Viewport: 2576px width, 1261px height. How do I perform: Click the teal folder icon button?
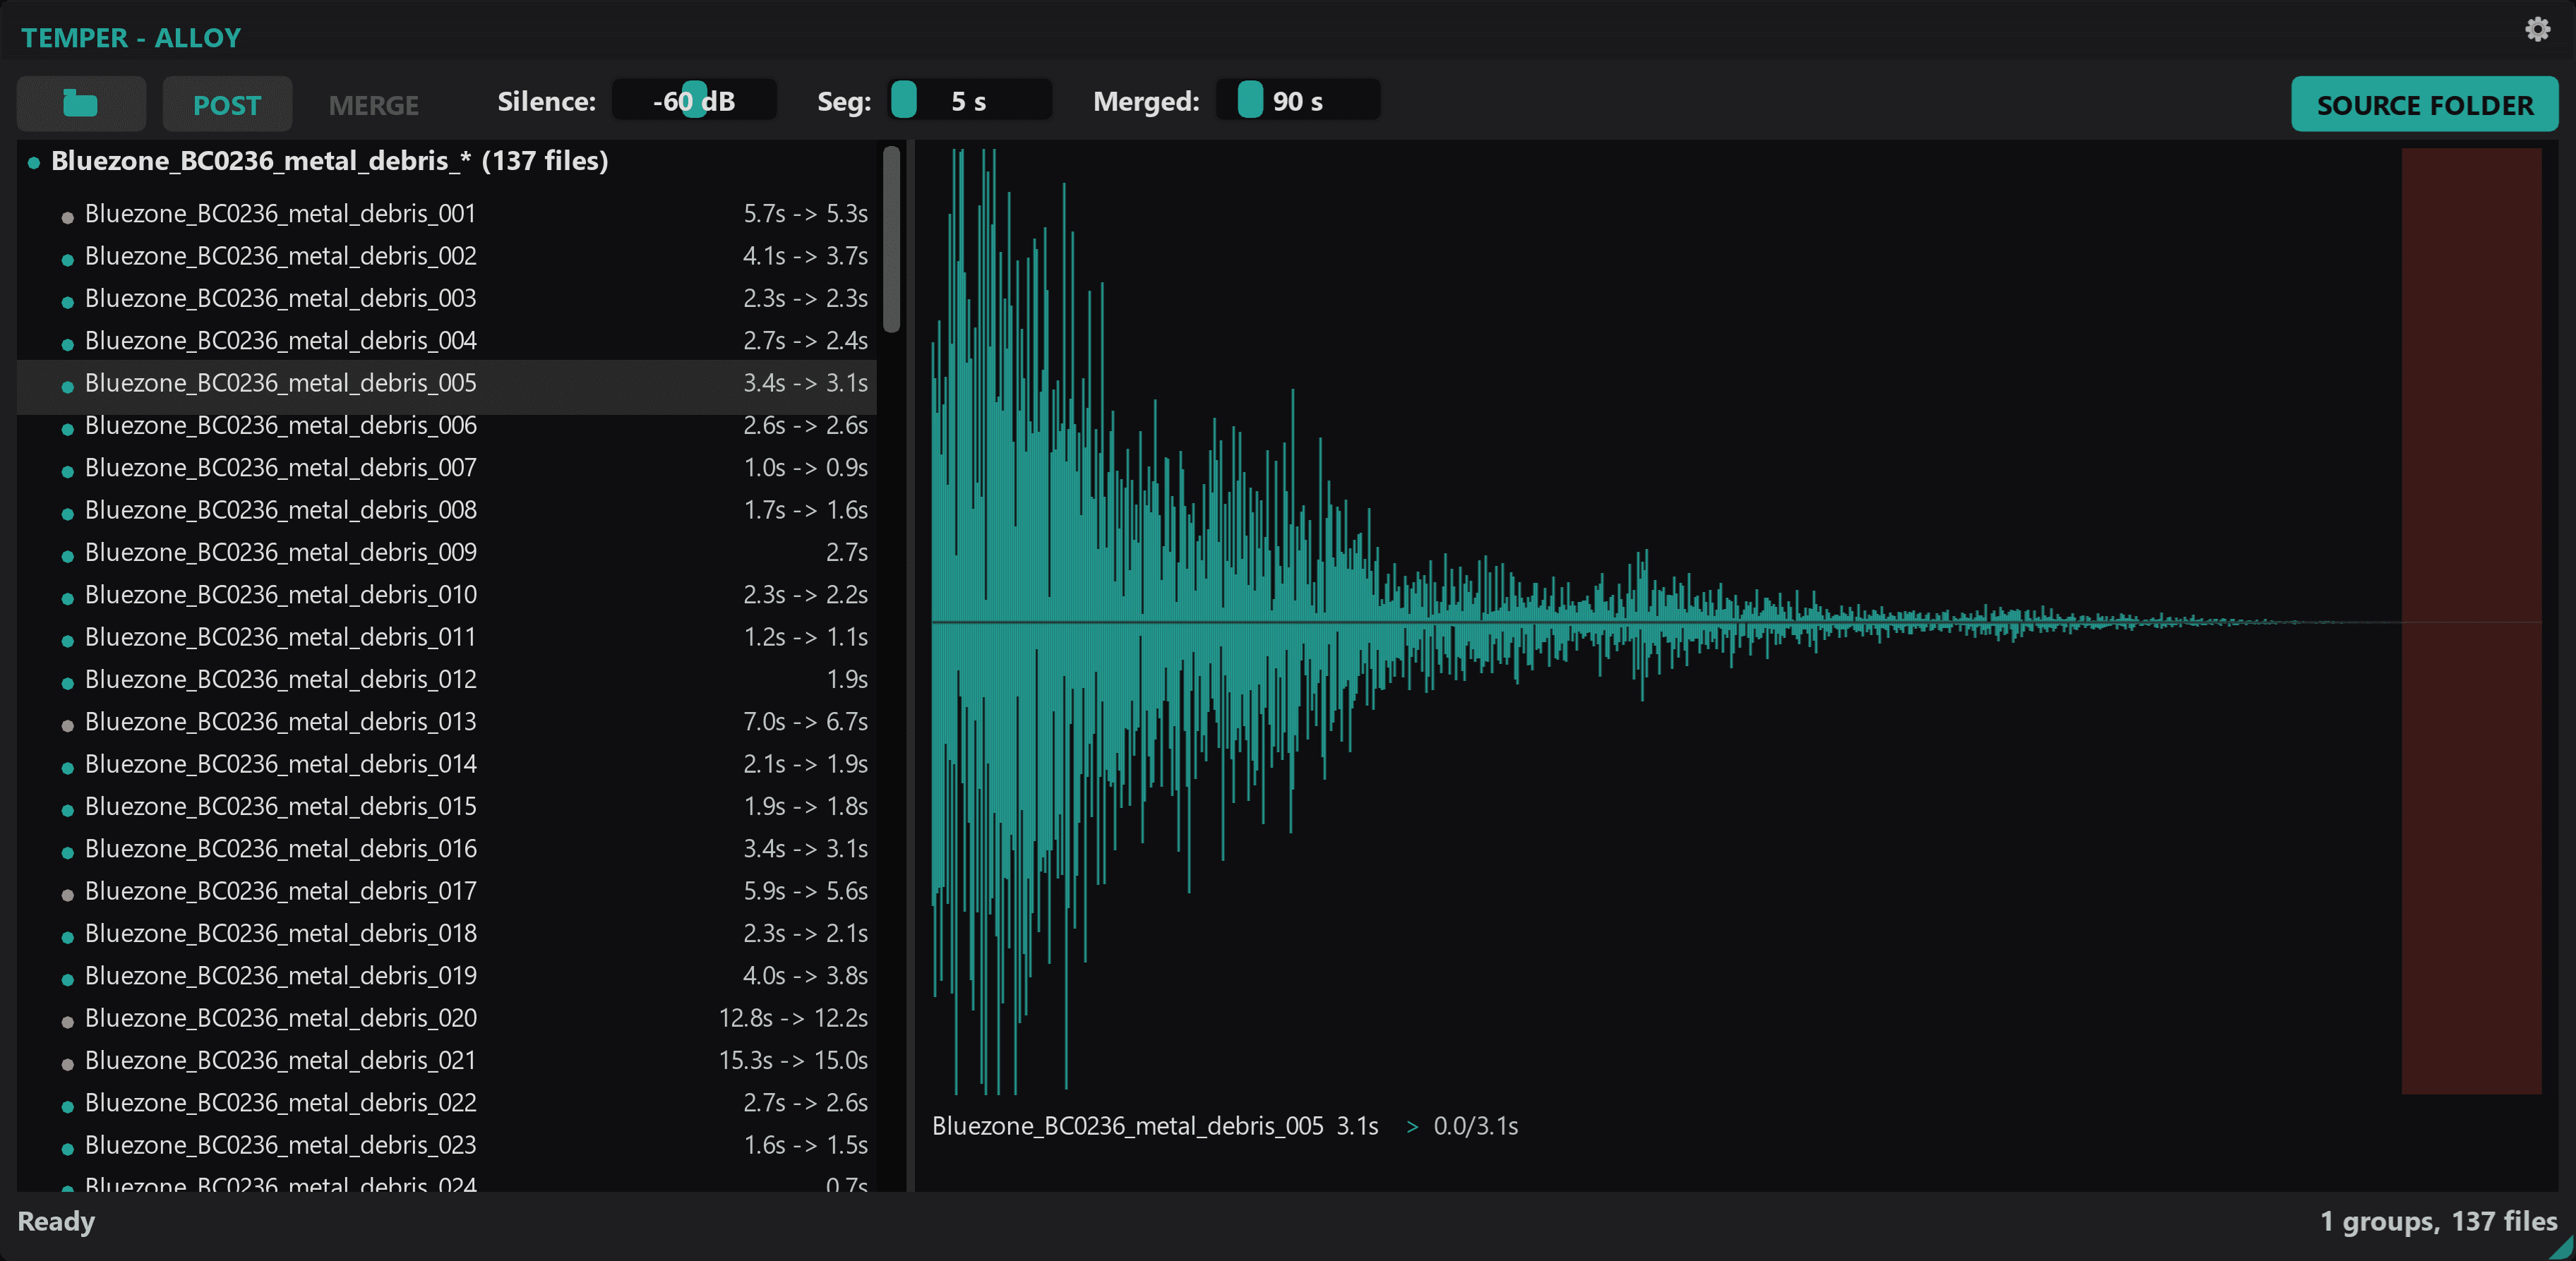(x=81, y=103)
